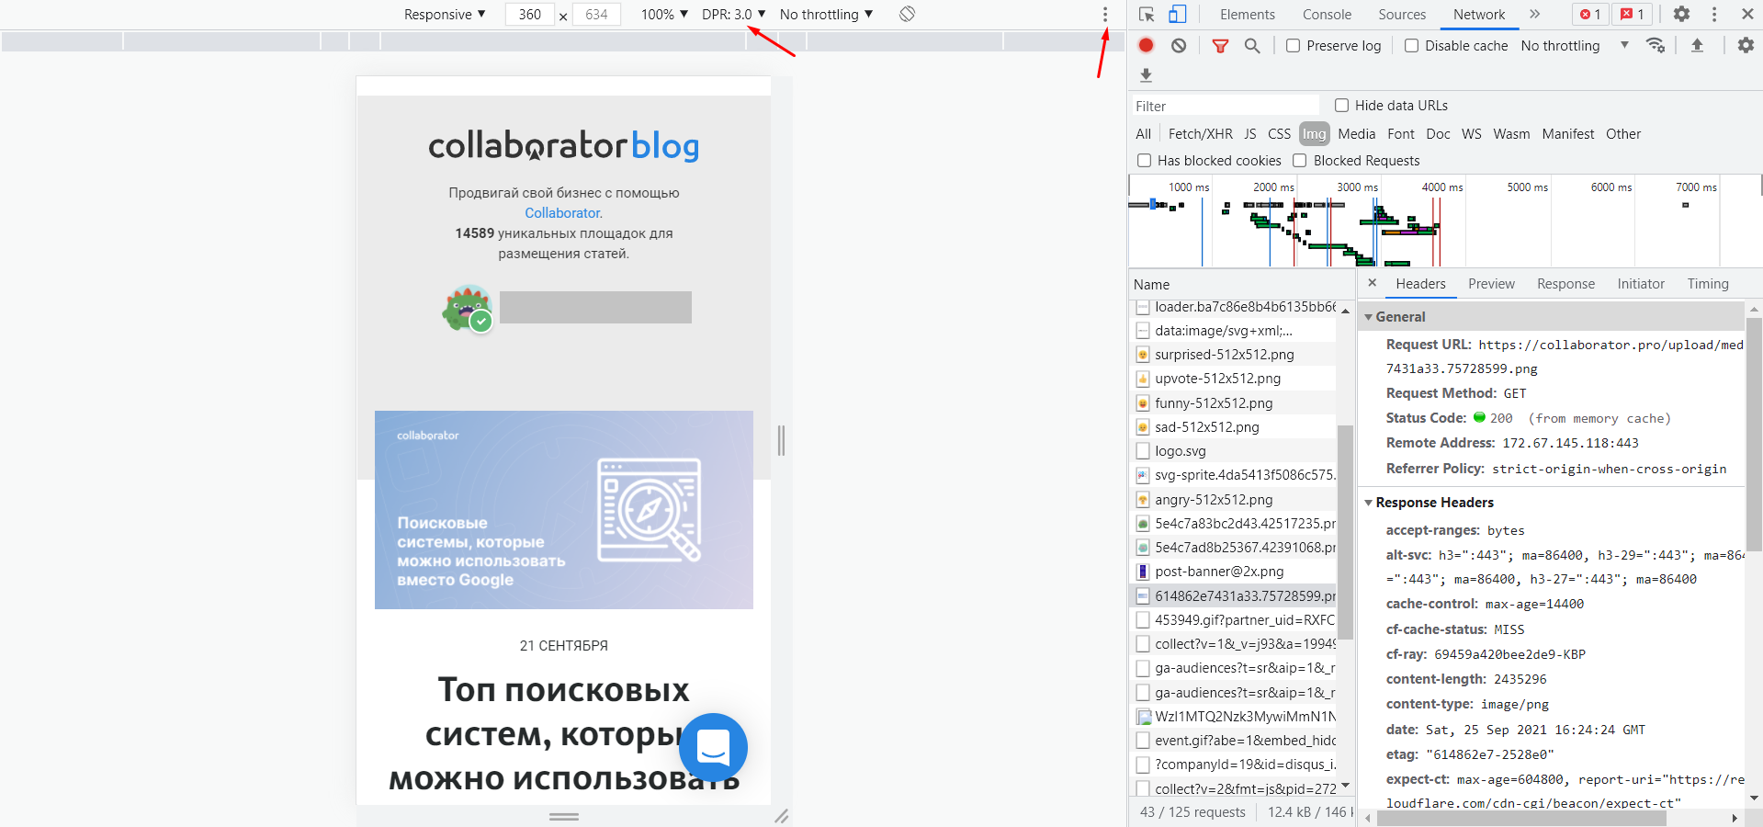The width and height of the screenshot is (1763, 827).
Task: Switch to the Console tab
Action: [1327, 15]
